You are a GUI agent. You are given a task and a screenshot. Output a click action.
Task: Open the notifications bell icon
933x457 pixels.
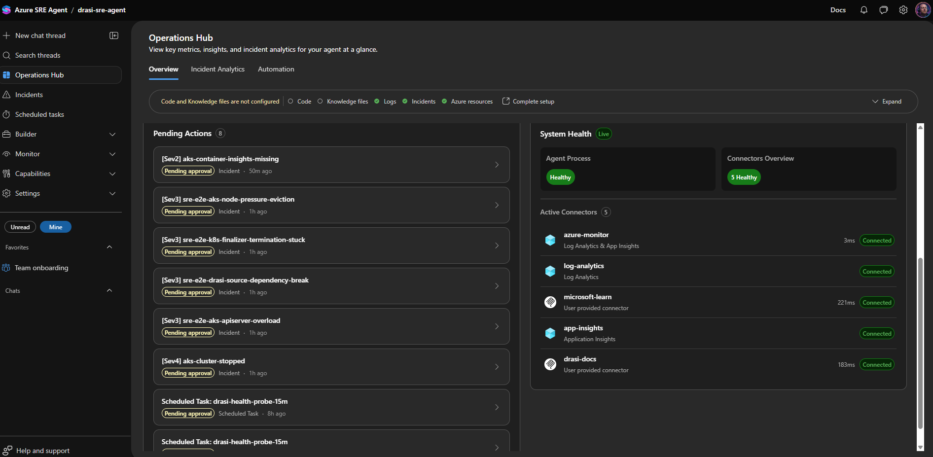864,10
